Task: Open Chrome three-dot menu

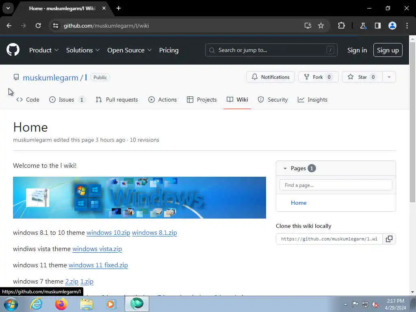Action: pos(407,26)
